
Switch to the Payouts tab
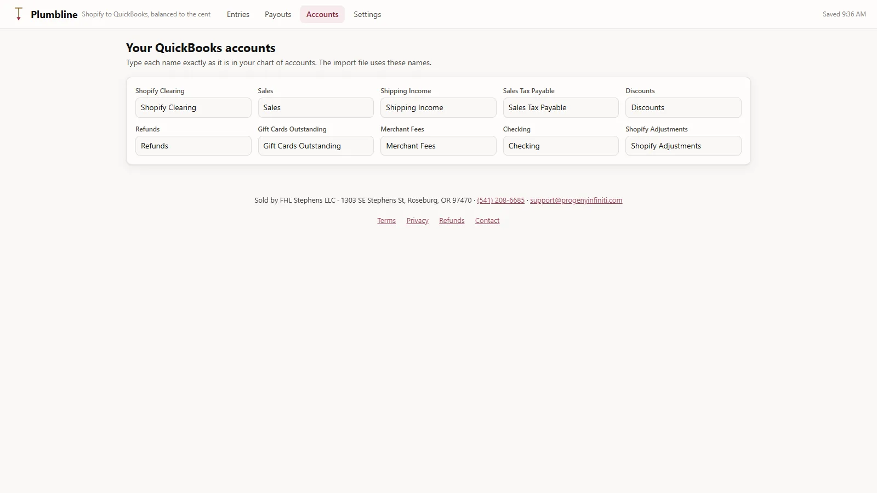pos(278,14)
